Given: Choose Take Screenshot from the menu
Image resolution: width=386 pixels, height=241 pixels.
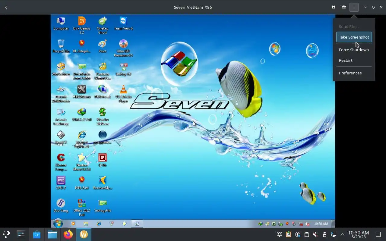Looking at the screenshot, I should pyautogui.click(x=354, y=37).
